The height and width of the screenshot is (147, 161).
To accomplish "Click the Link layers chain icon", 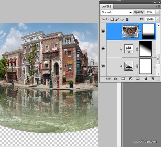I will point(108,79).
